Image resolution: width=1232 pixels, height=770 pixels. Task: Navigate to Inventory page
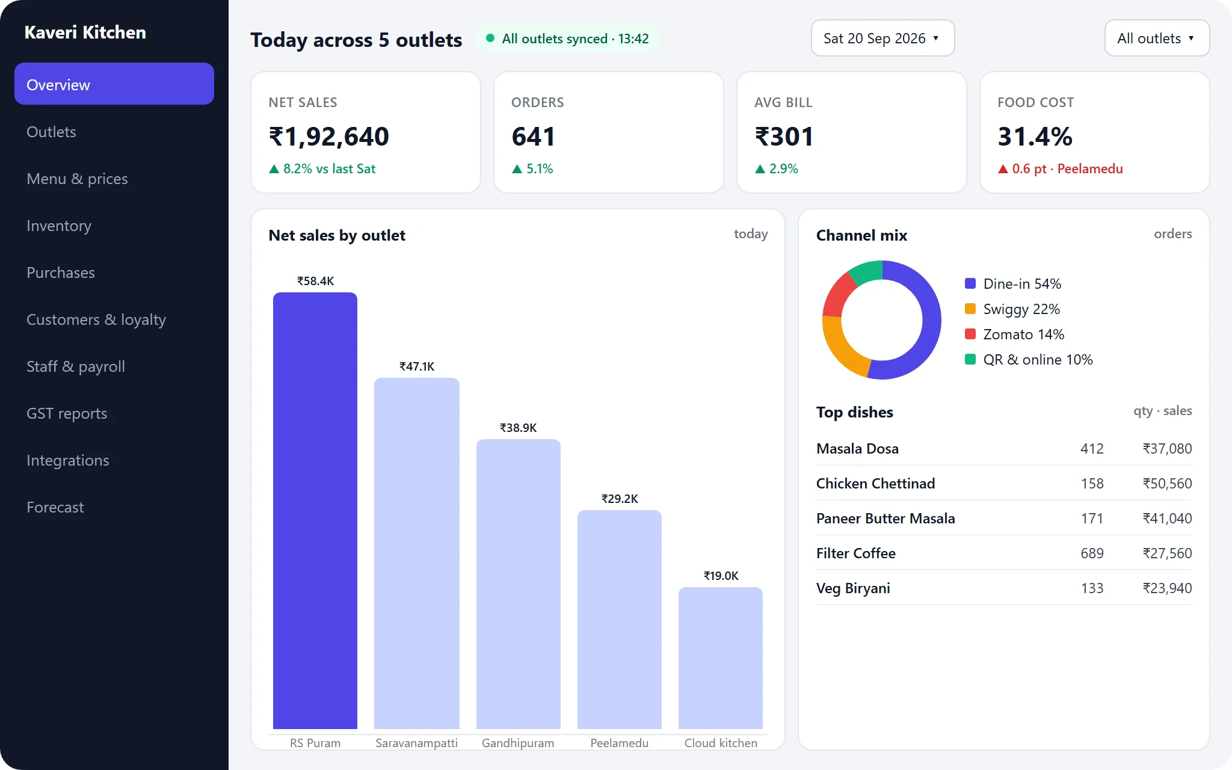tap(114, 226)
